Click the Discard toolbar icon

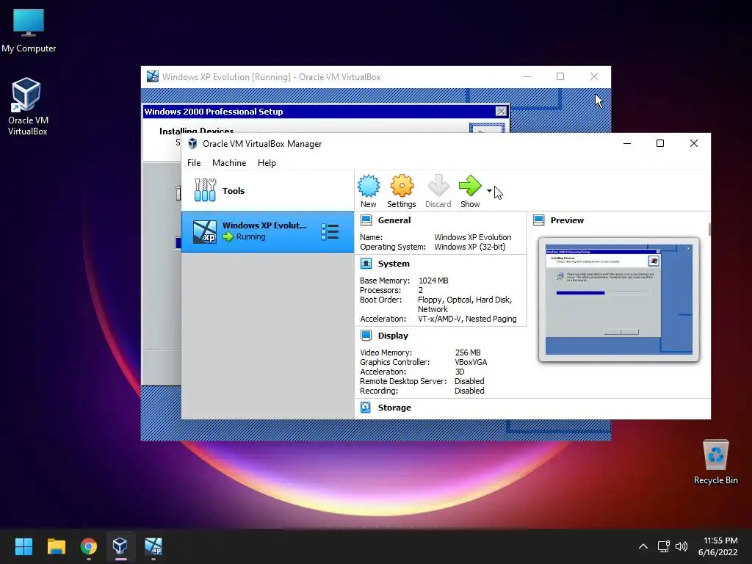click(x=438, y=186)
